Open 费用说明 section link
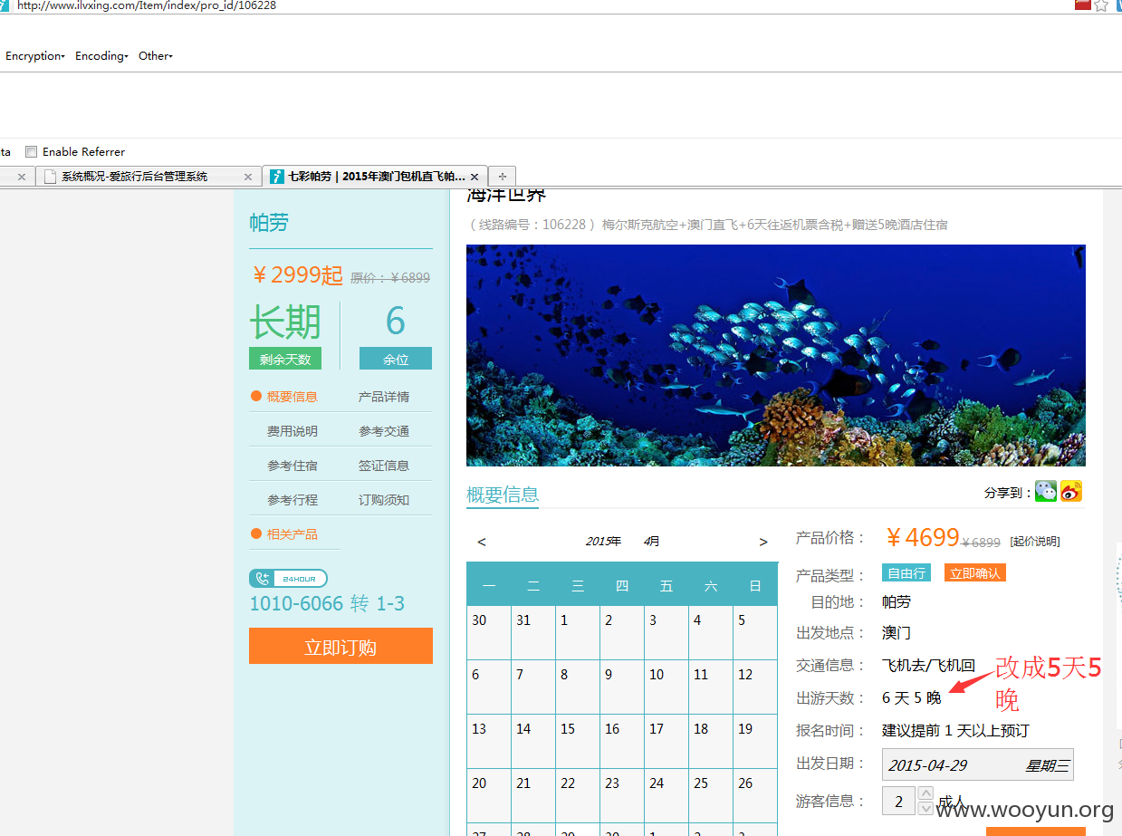Image resolution: width=1122 pixels, height=836 pixels. (292, 431)
